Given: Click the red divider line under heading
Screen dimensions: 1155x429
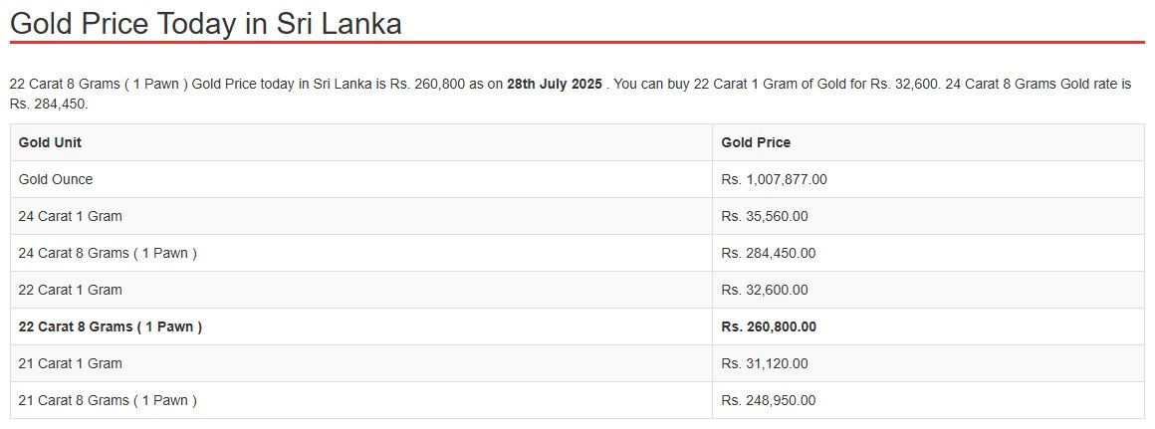Looking at the screenshot, I should coord(577,43).
